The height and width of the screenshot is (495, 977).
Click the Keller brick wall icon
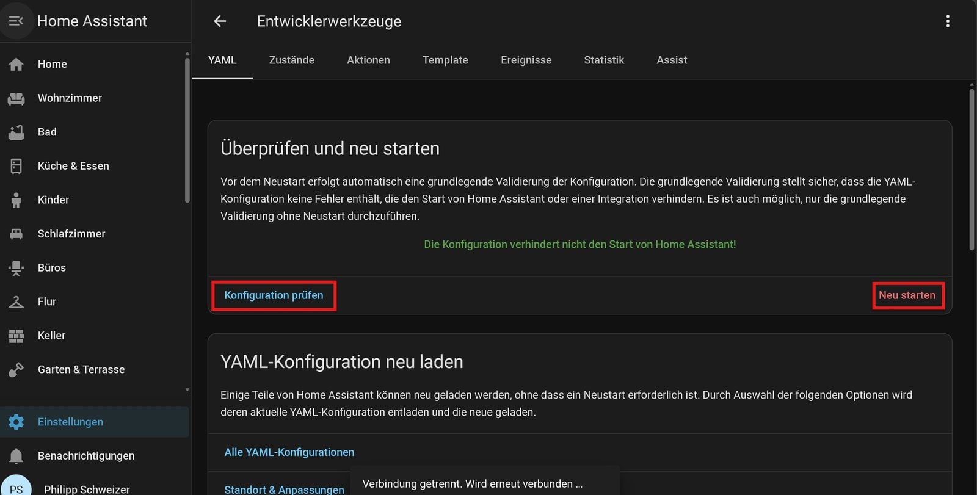[x=16, y=336]
